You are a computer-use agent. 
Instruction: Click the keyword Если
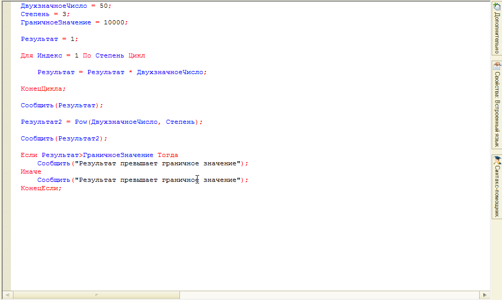click(x=29, y=155)
